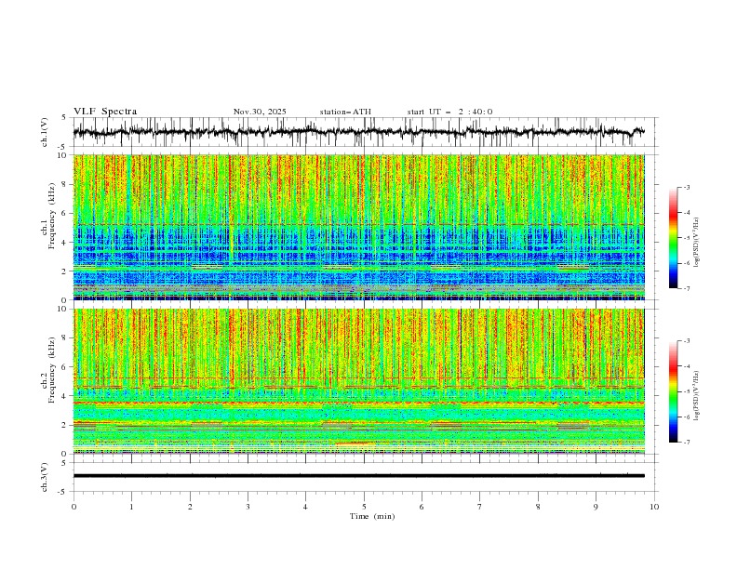Click the lower colorbar's "log(PSD)(V²/Hz)" label
The image size is (737, 569).
pyautogui.click(x=698, y=395)
